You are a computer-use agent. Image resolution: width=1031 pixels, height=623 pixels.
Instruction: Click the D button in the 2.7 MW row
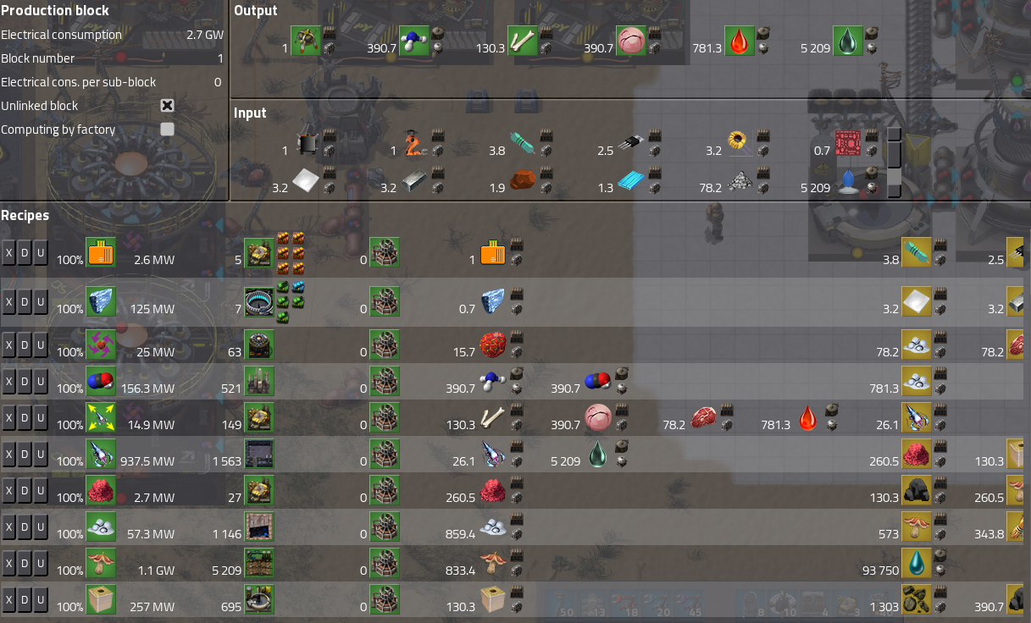tap(25, 491)
